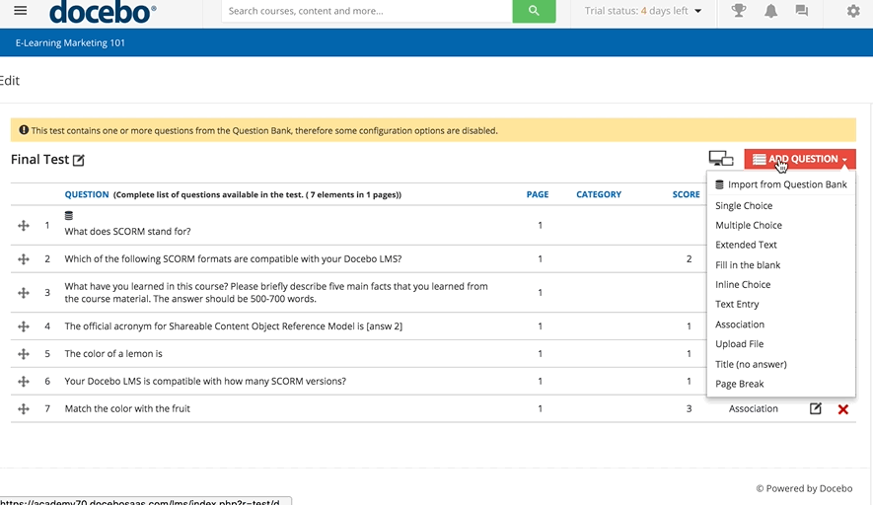The height and width of the screenshot is (505, 873).
Task: Click score value 3 in row 7
Action: [x=689, y=408]
